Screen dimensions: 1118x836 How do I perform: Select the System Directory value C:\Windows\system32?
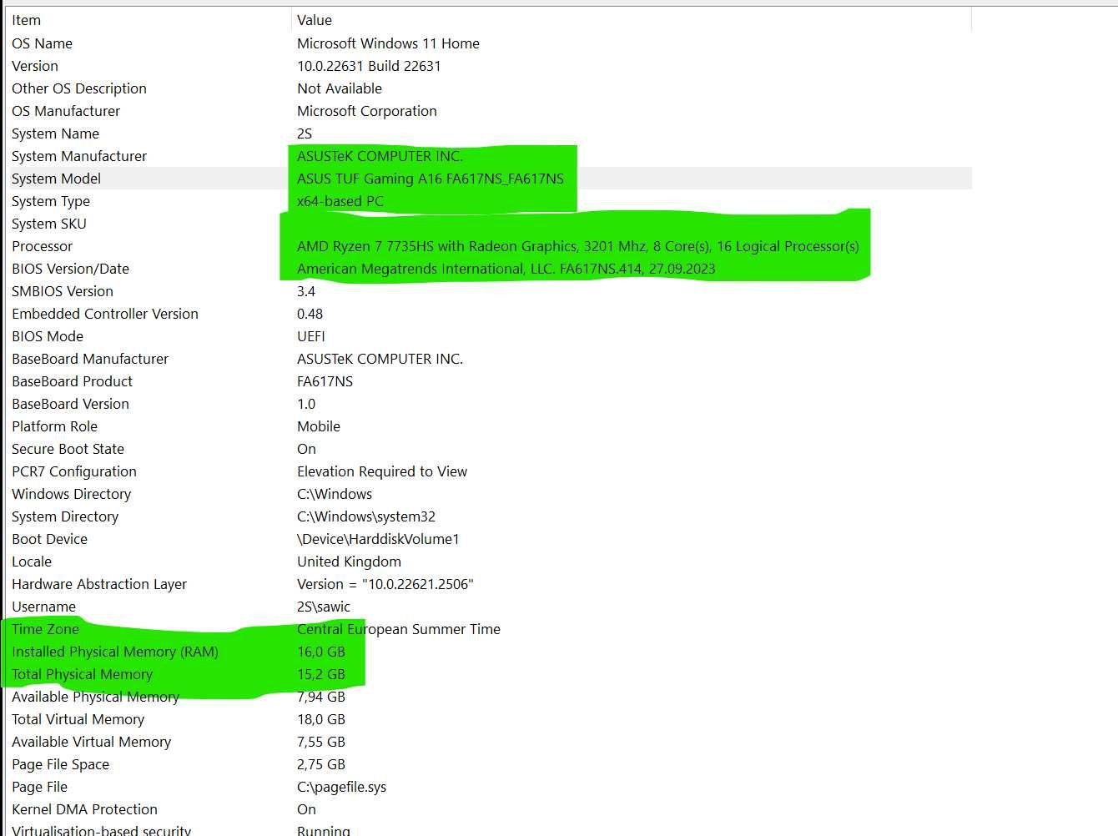366,516
